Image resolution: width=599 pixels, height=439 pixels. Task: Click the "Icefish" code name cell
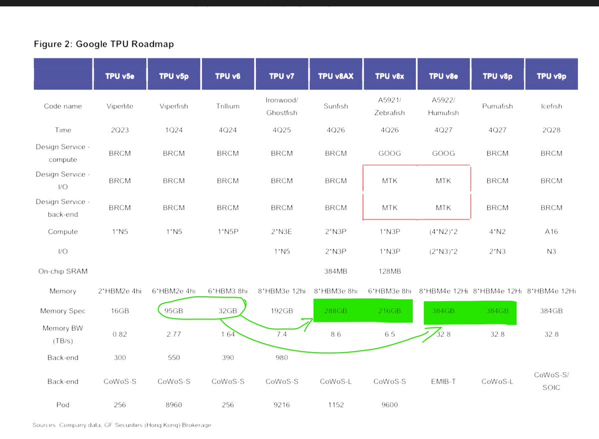[x=551, y=106]
